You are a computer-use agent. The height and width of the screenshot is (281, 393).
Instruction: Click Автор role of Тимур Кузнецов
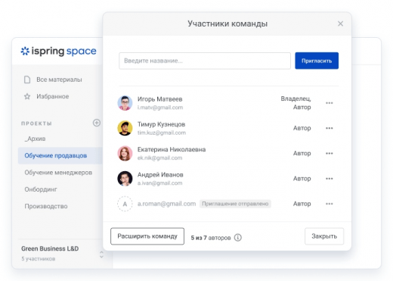(x=302, y=128)
